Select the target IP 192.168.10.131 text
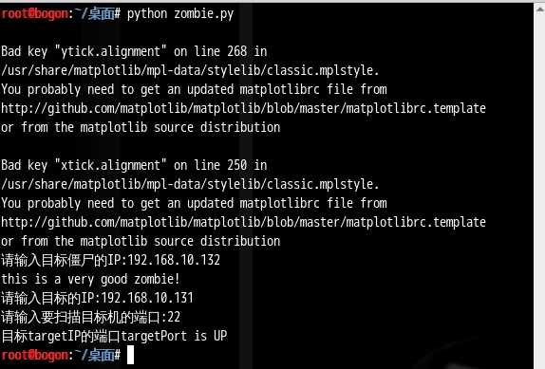This screenshot has height=369, width=545. [146, 298]
